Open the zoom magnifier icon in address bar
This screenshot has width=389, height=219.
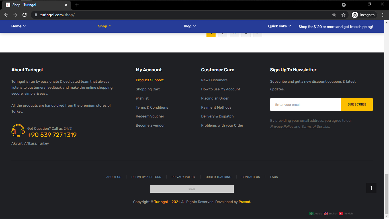point(334,15)
